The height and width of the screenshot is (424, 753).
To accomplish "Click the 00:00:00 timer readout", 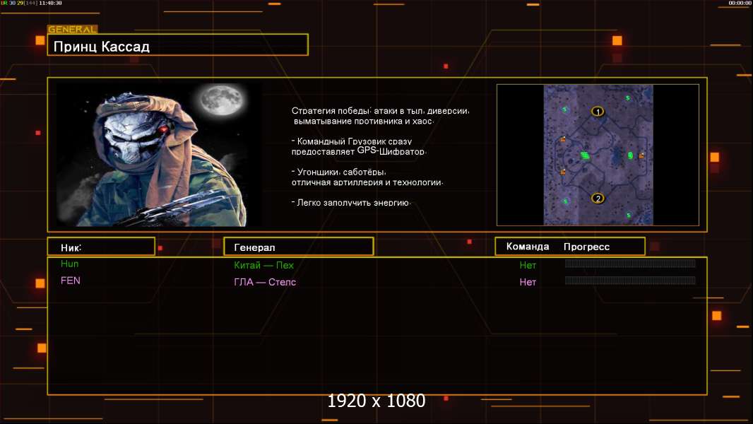I will pos(740,3).
